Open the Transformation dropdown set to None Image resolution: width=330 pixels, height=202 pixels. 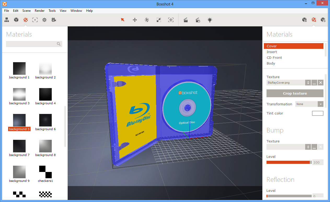[309, 104]
